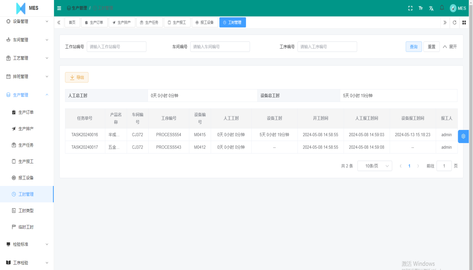This screenshot has height=270, width=473.
Task: Expand 排班管理 sidebar menu
Action: (27, 77)
